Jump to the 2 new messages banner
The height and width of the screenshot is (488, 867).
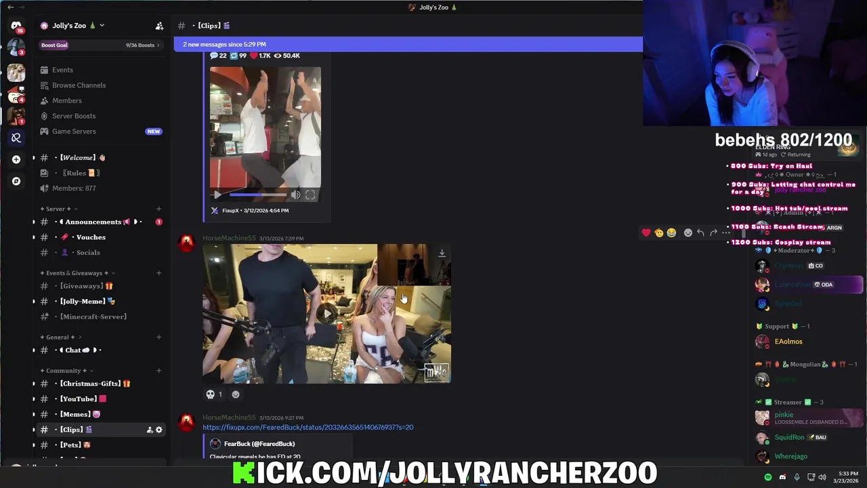coord(408,44)
